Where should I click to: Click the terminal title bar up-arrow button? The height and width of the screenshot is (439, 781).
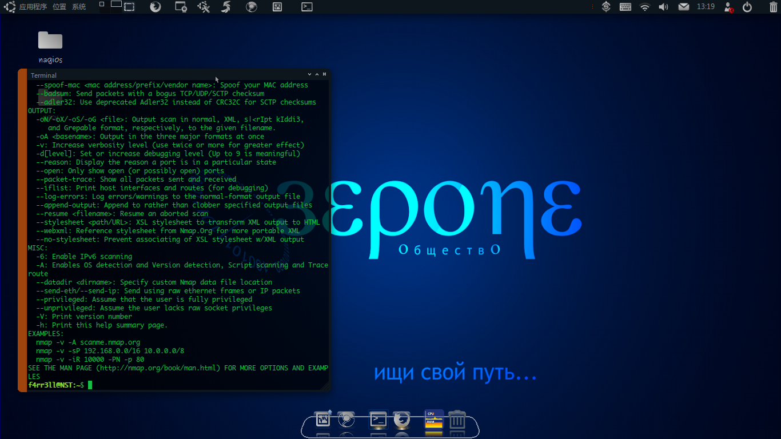317,74
